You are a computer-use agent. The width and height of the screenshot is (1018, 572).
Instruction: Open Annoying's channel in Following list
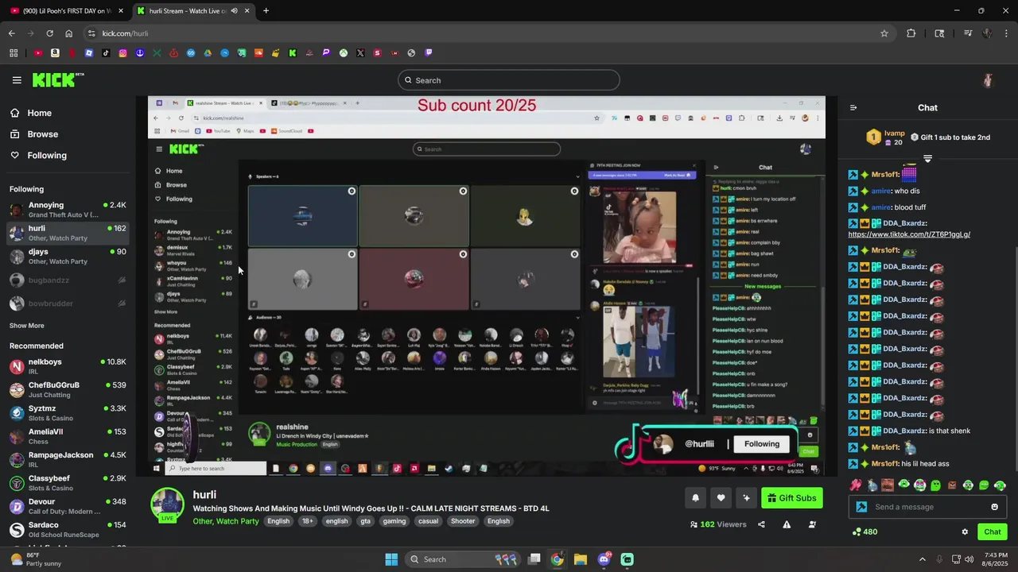point(68,210)
